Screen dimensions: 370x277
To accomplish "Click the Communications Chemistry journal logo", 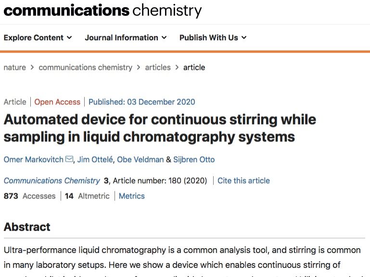I will coord(102,10).
